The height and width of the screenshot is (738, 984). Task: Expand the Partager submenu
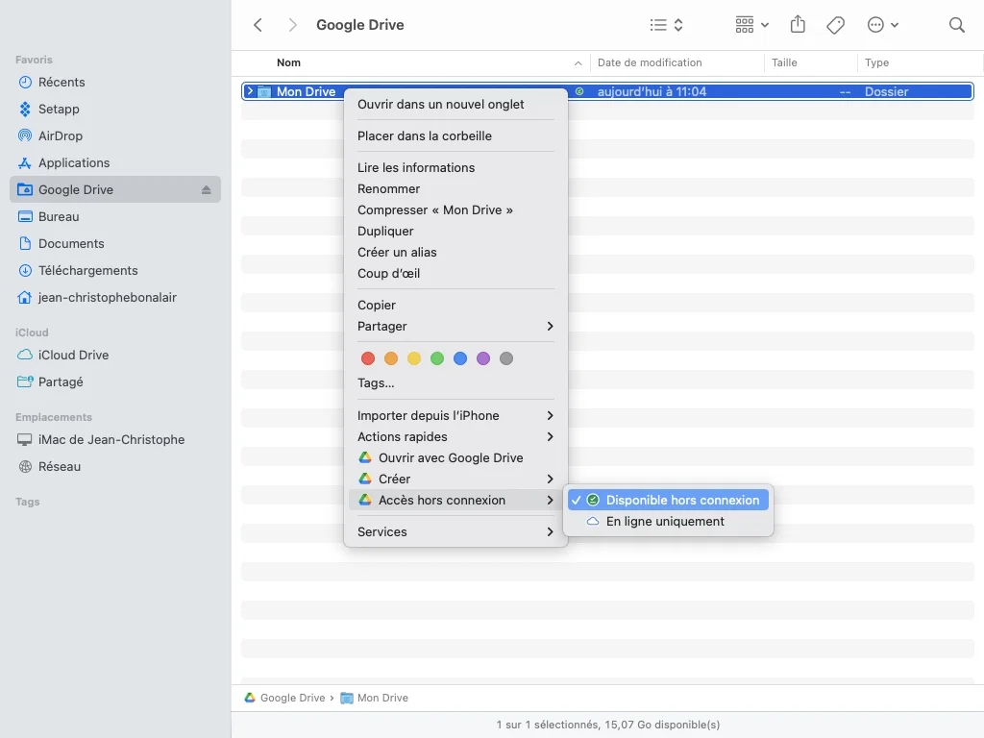(x=455, y=327)
